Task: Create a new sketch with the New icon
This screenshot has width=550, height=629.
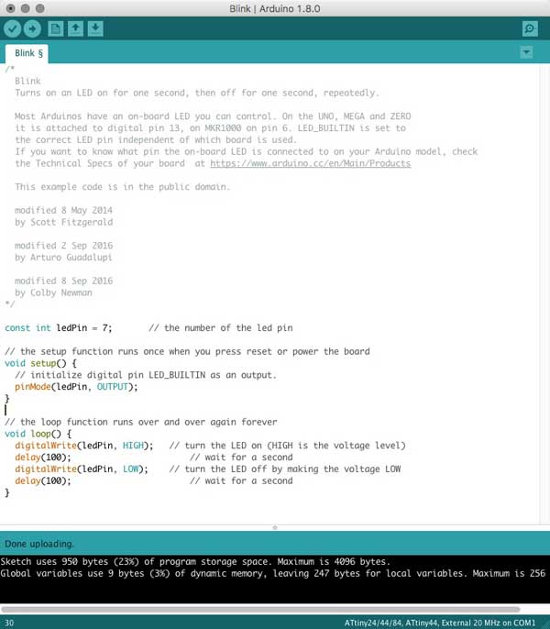Action: pyautogui.click(x=55, y=29)
